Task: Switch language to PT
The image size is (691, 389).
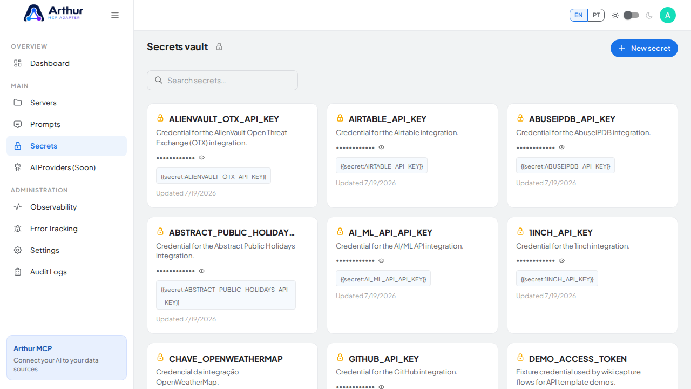Action: (x=596, y=15)
